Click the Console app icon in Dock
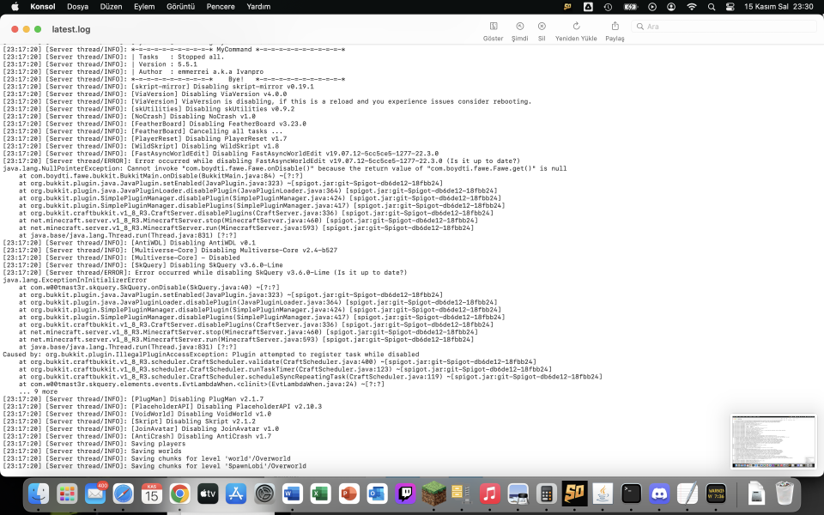The image size is (824, 515). 716,494
